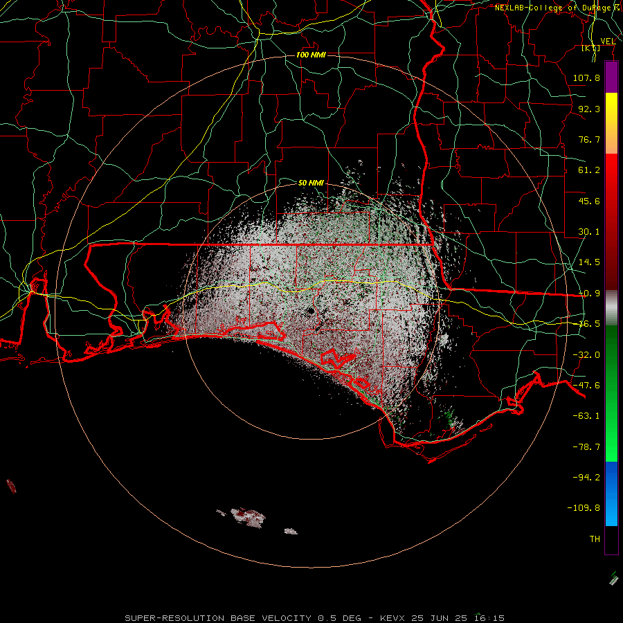Click the TH label in the legend
Viewport: 623px width, 623px height.
tap(595, 539)
